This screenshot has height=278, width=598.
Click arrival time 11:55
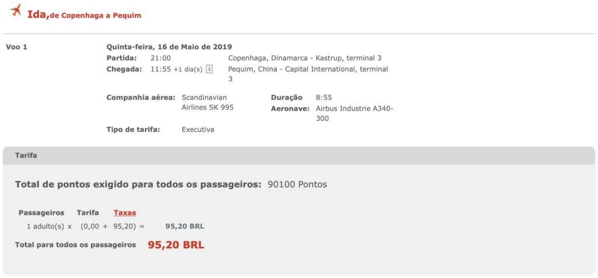click(161, 69)
